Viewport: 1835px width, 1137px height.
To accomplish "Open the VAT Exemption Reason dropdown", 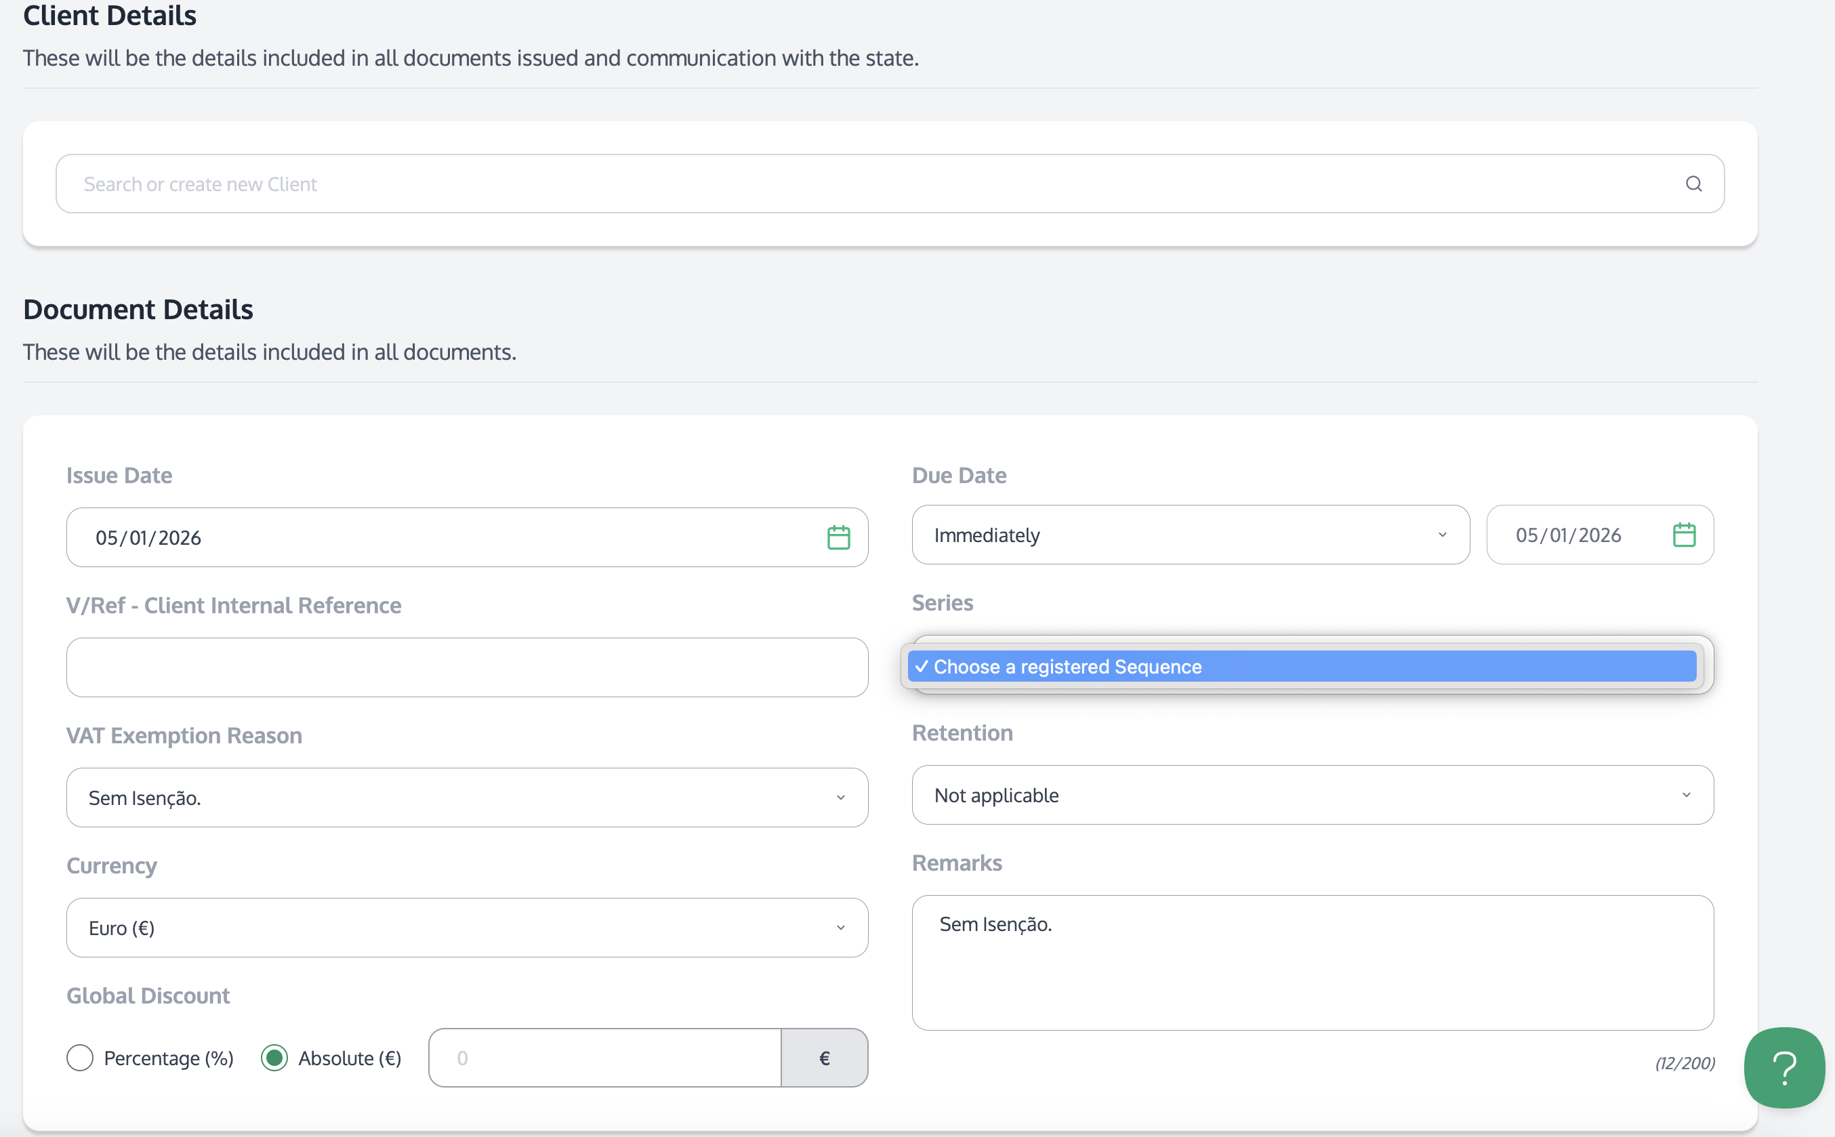I will tap(466, 797).
